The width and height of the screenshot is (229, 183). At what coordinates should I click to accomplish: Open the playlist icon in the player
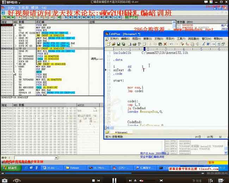point(210,181)
